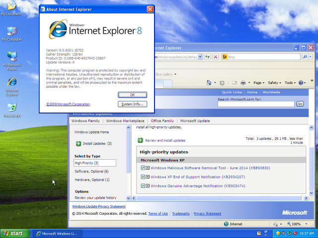Viewport: 318px width, 238px height.
Task: Click the RSS Feeds icon
Action: coord(222,83)
